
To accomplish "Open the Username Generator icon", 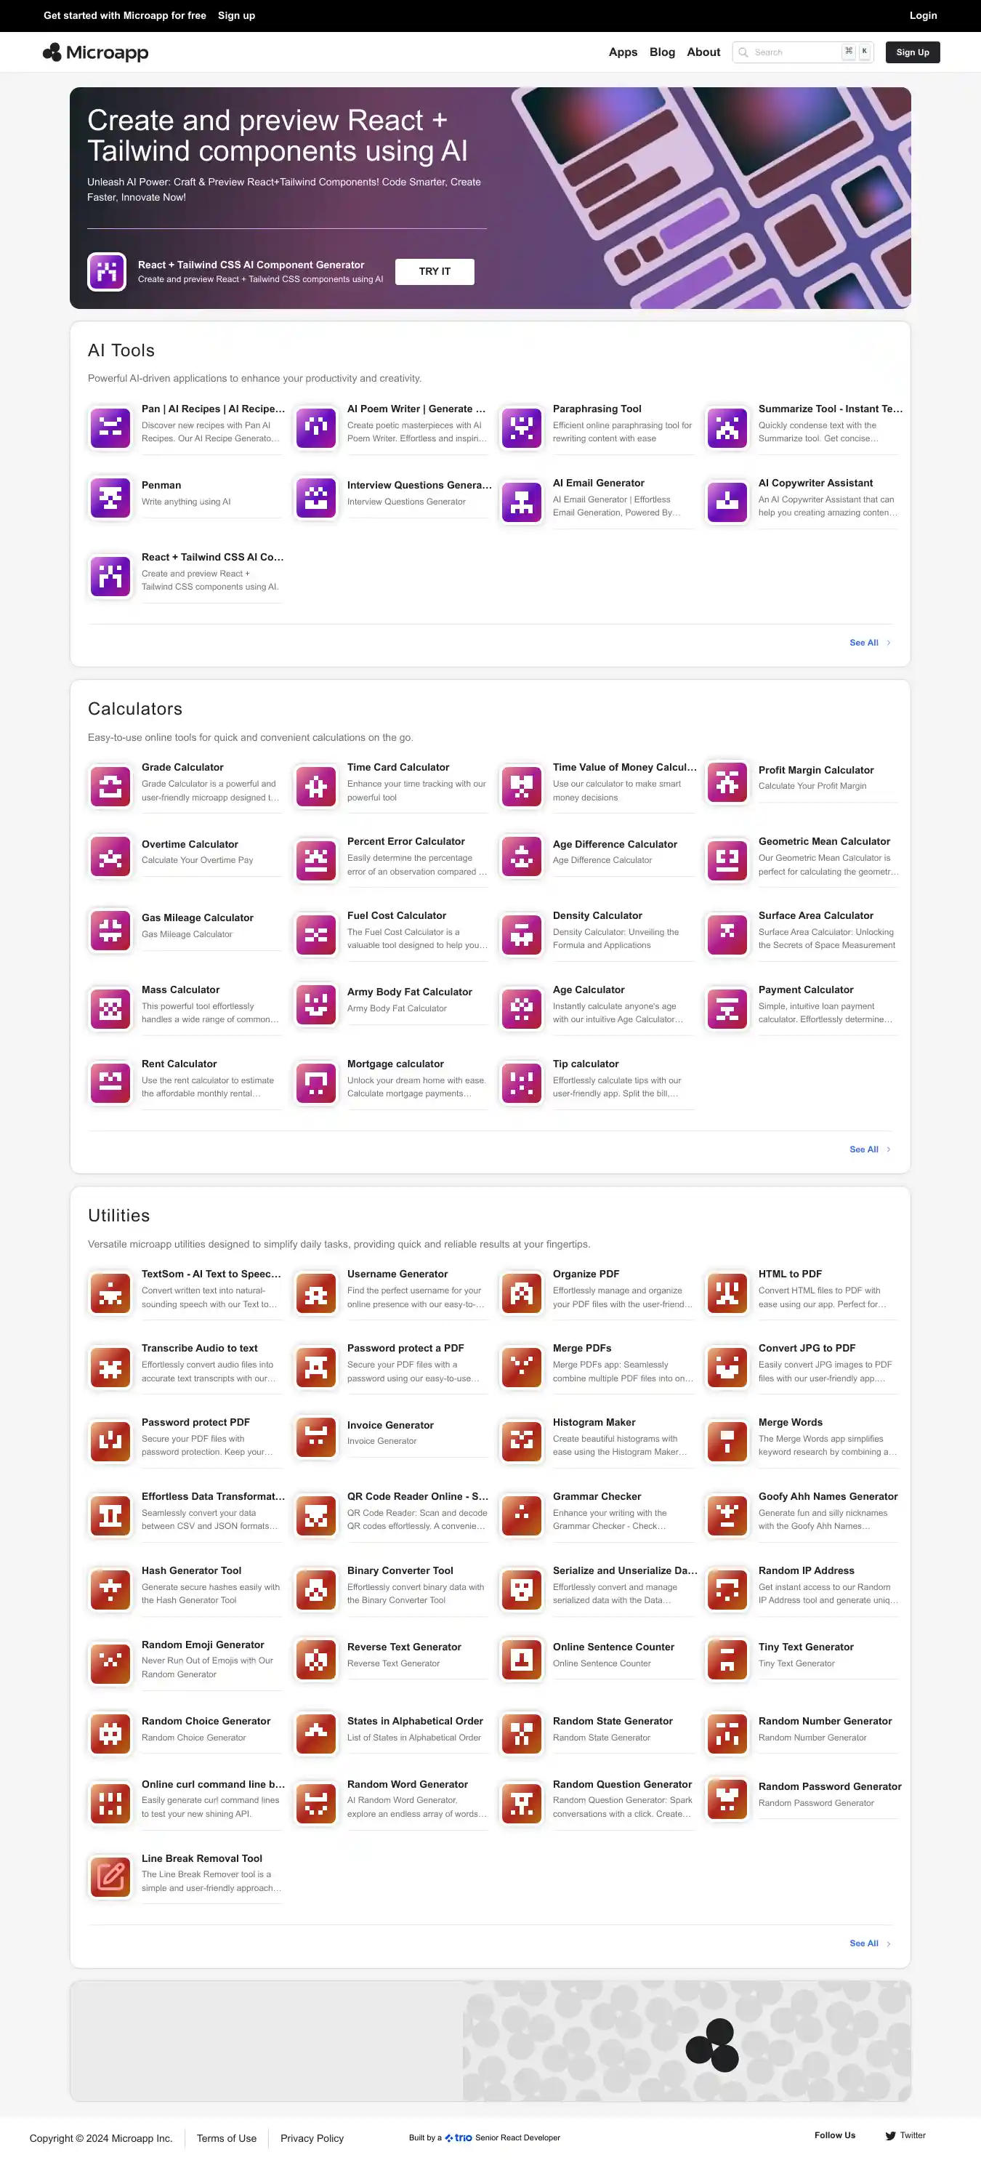I will click(x=316, y=1293).
